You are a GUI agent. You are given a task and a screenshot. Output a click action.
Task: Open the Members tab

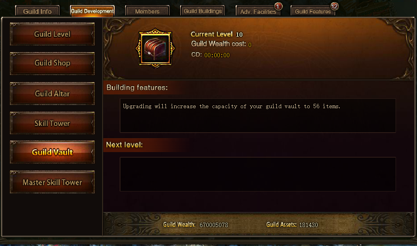[147, 11]
